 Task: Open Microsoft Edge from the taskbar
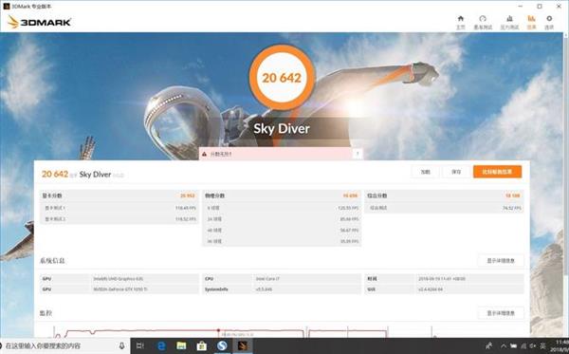tap(161, 345)
